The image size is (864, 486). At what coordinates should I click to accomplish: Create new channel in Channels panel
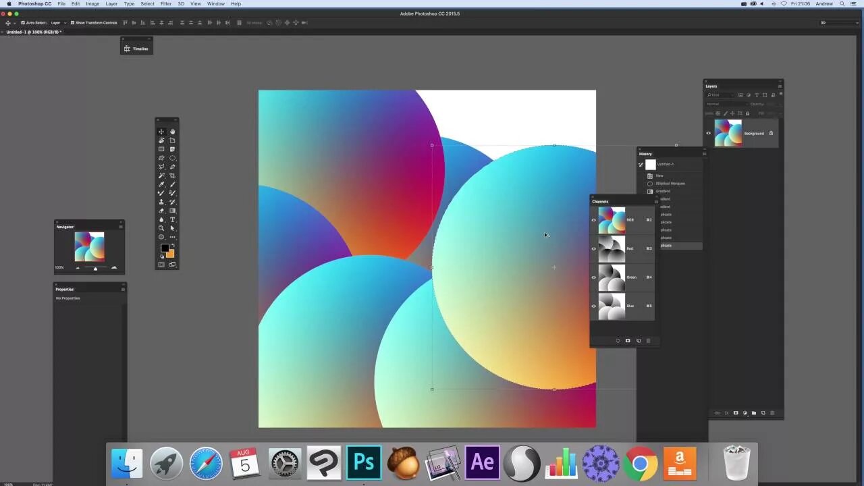[x=639, y=340]
